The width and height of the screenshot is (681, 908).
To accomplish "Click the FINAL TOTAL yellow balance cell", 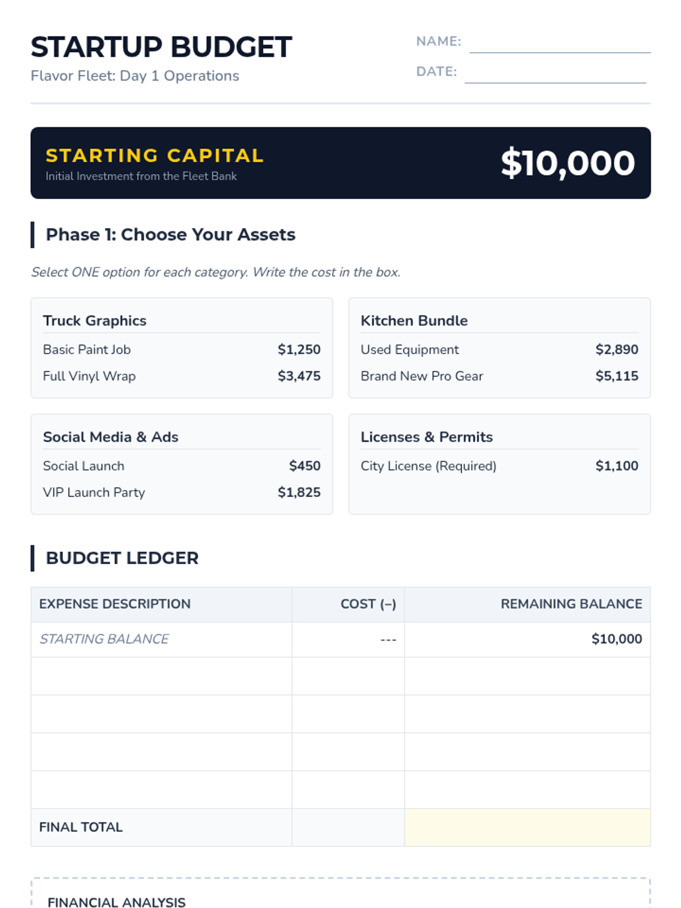I will pyautogui.click(x=527, y=827).
